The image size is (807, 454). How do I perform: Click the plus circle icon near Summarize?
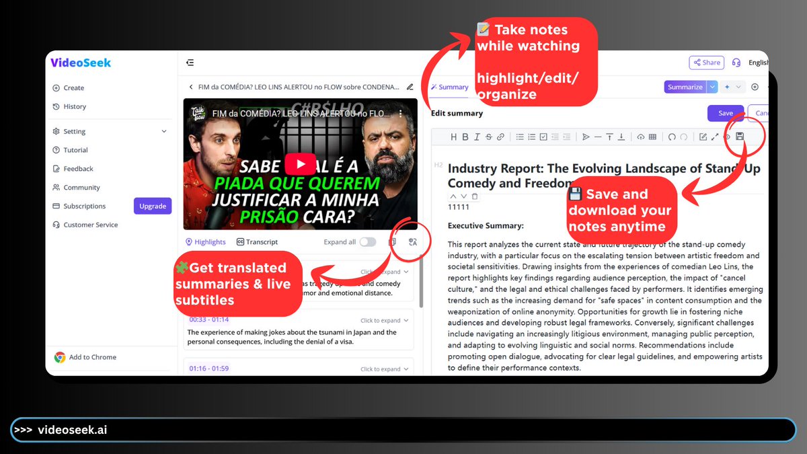pos(755,87)
